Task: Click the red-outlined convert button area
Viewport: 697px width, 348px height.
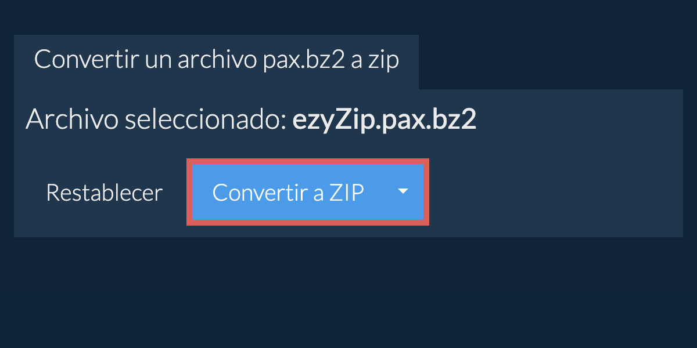Action: click(x=308, y=192)
